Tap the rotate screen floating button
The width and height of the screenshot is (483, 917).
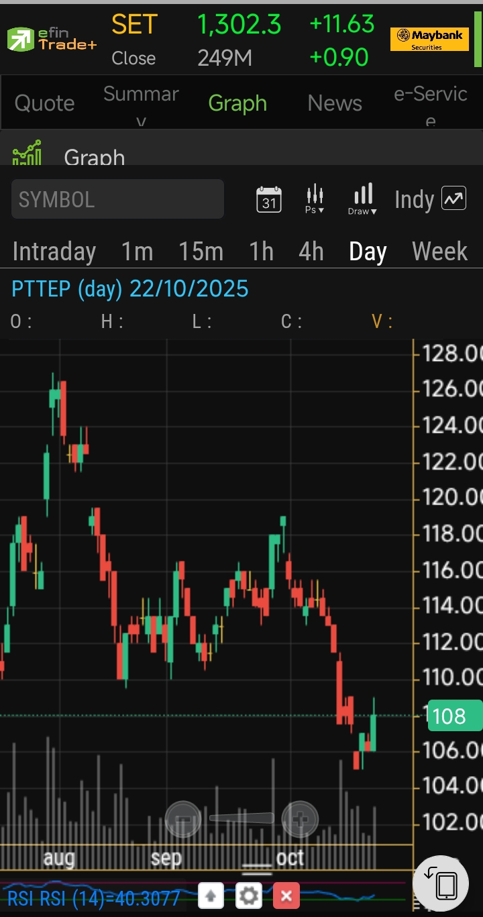point(440,883)
